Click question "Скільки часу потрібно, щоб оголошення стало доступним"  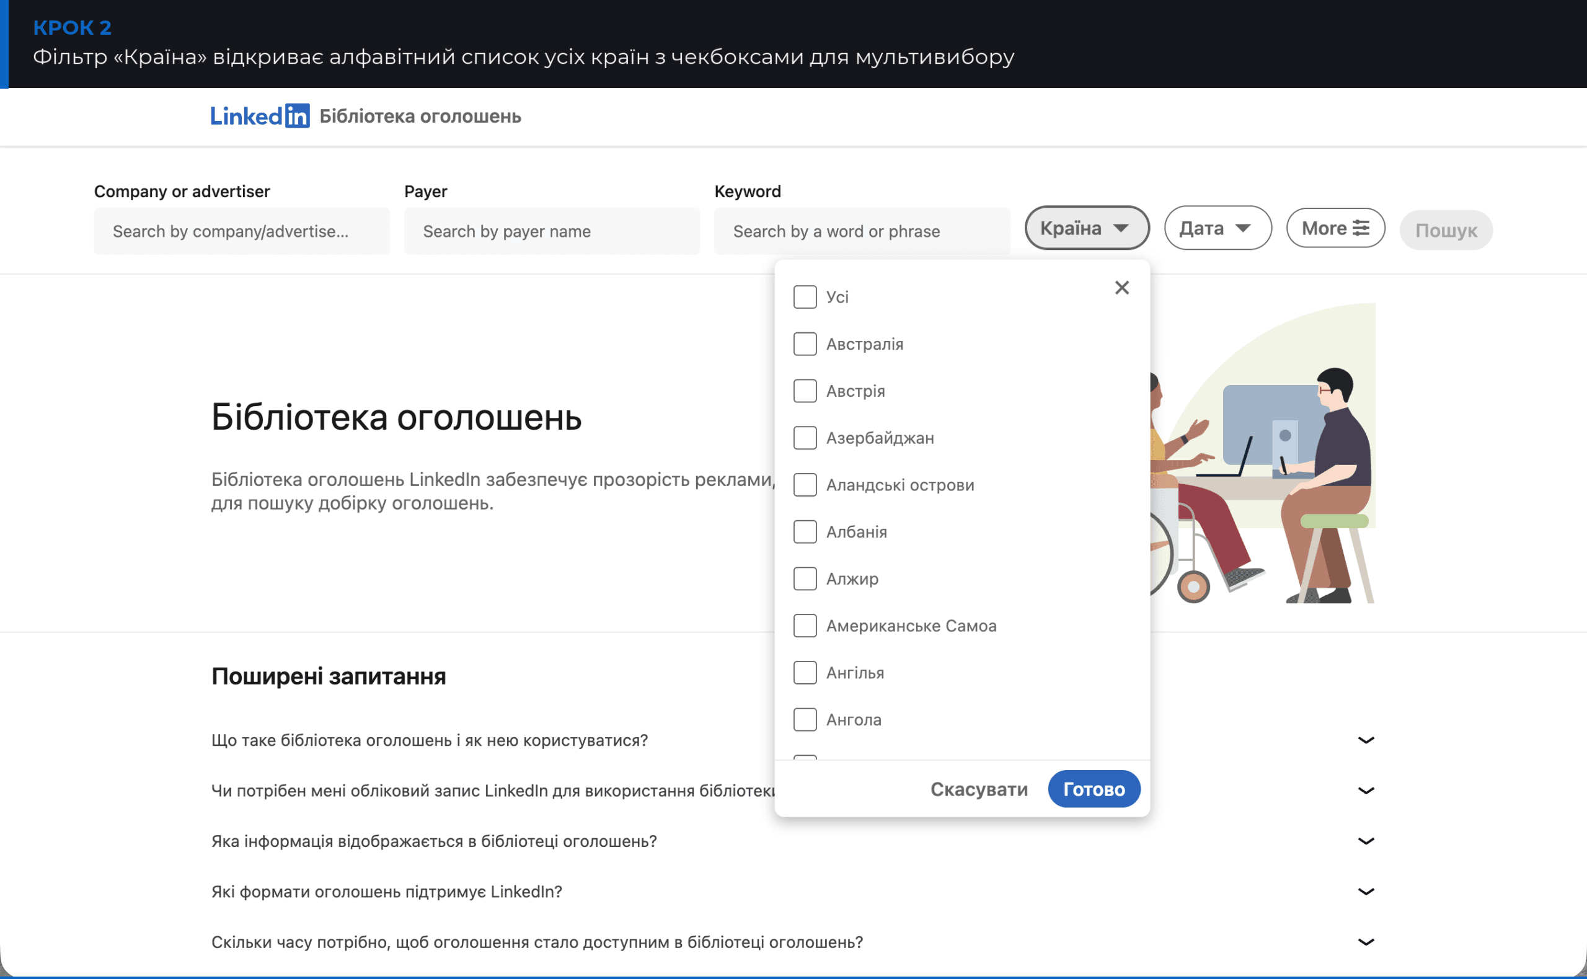click(x=537, y=942)
